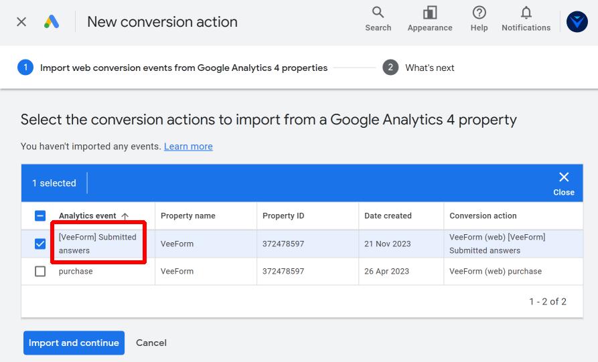Click VeeForm property name in the purchase row

tap(177, 271)
